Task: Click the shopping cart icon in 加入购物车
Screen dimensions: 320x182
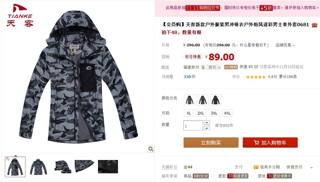Action: 256,143
